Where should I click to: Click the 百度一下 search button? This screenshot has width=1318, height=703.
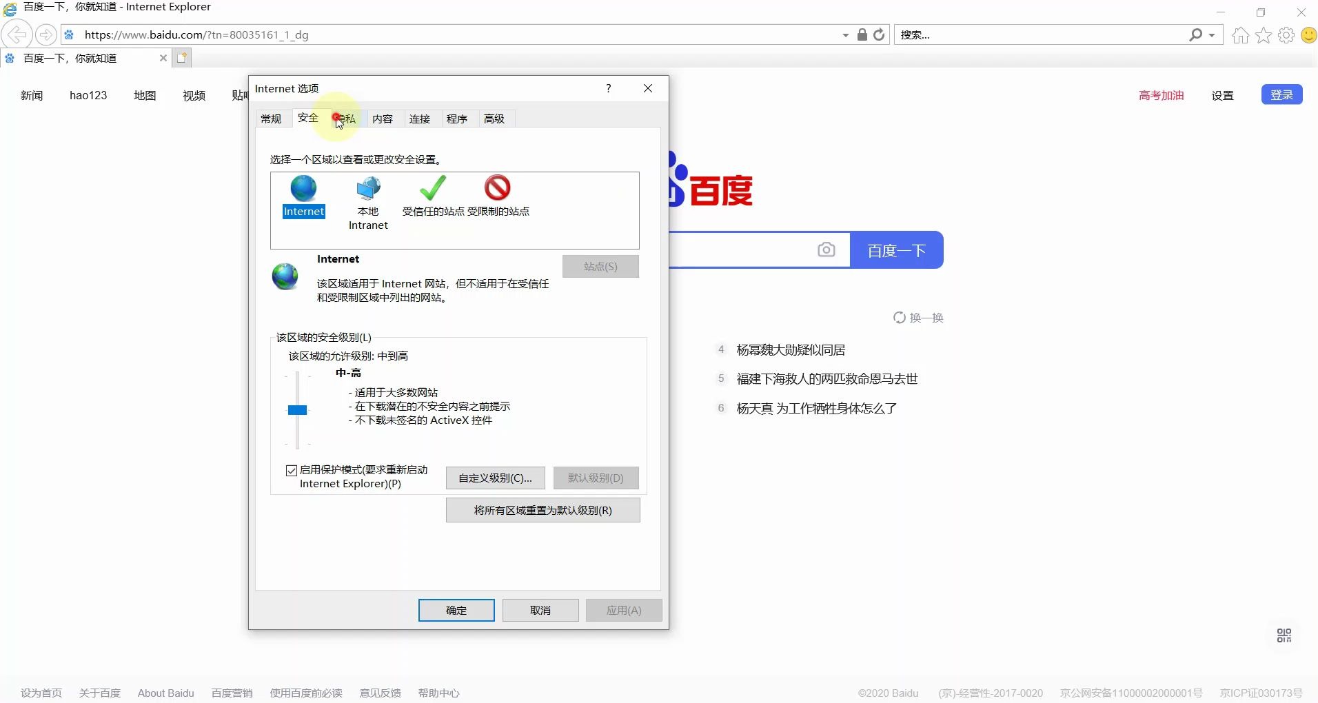point(896,249)
